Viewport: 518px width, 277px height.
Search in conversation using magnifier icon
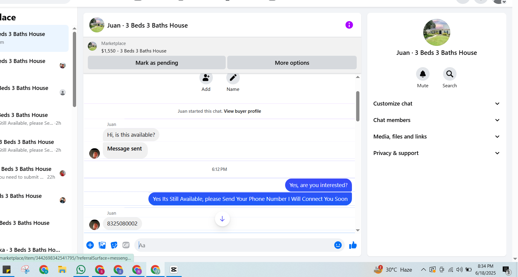[x=450, y=74]
